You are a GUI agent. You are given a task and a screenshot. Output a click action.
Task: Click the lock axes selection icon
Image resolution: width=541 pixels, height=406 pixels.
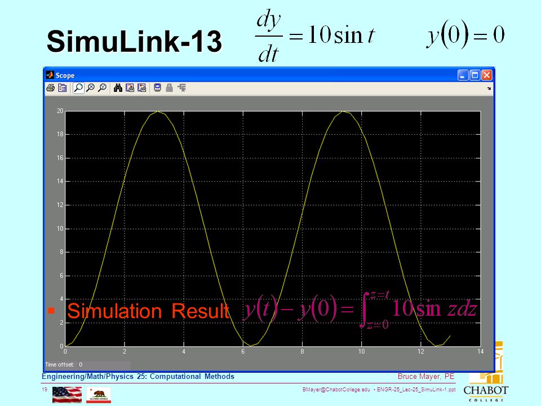pos(169,88)
